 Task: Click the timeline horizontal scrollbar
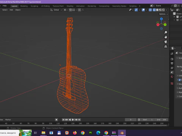tap(84, 125)
